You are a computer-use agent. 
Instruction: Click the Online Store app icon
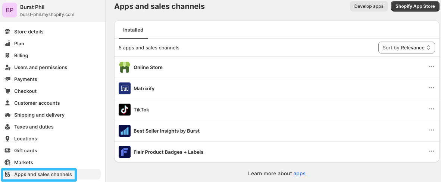coord(125,67)
